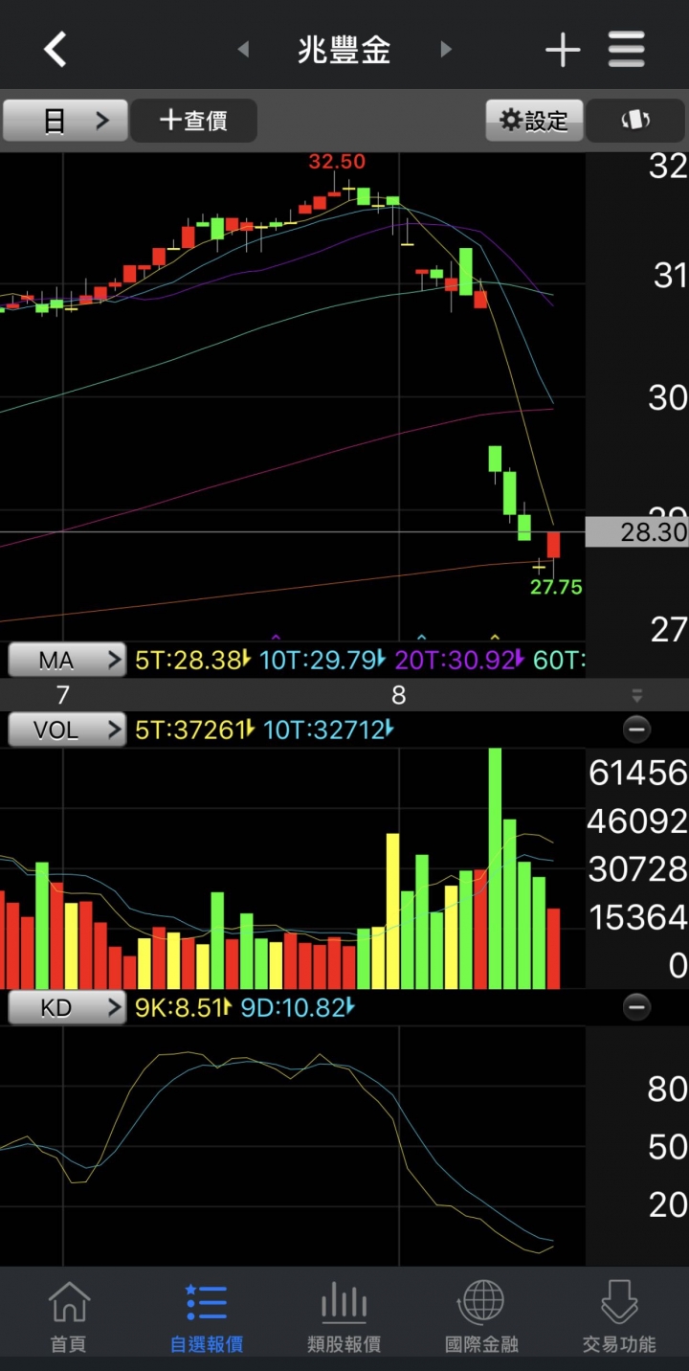This screenshot has width=689, height=1371.
Task: Open the 日 period selector
Action: [65, 121]
